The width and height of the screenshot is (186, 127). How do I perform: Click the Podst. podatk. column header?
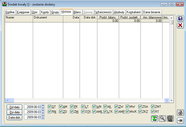coord(130,17)
